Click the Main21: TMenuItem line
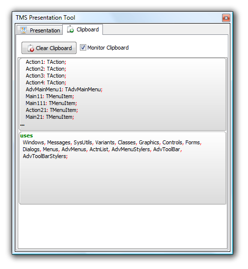This screenshot has height=269, width=248. point(50,117)
